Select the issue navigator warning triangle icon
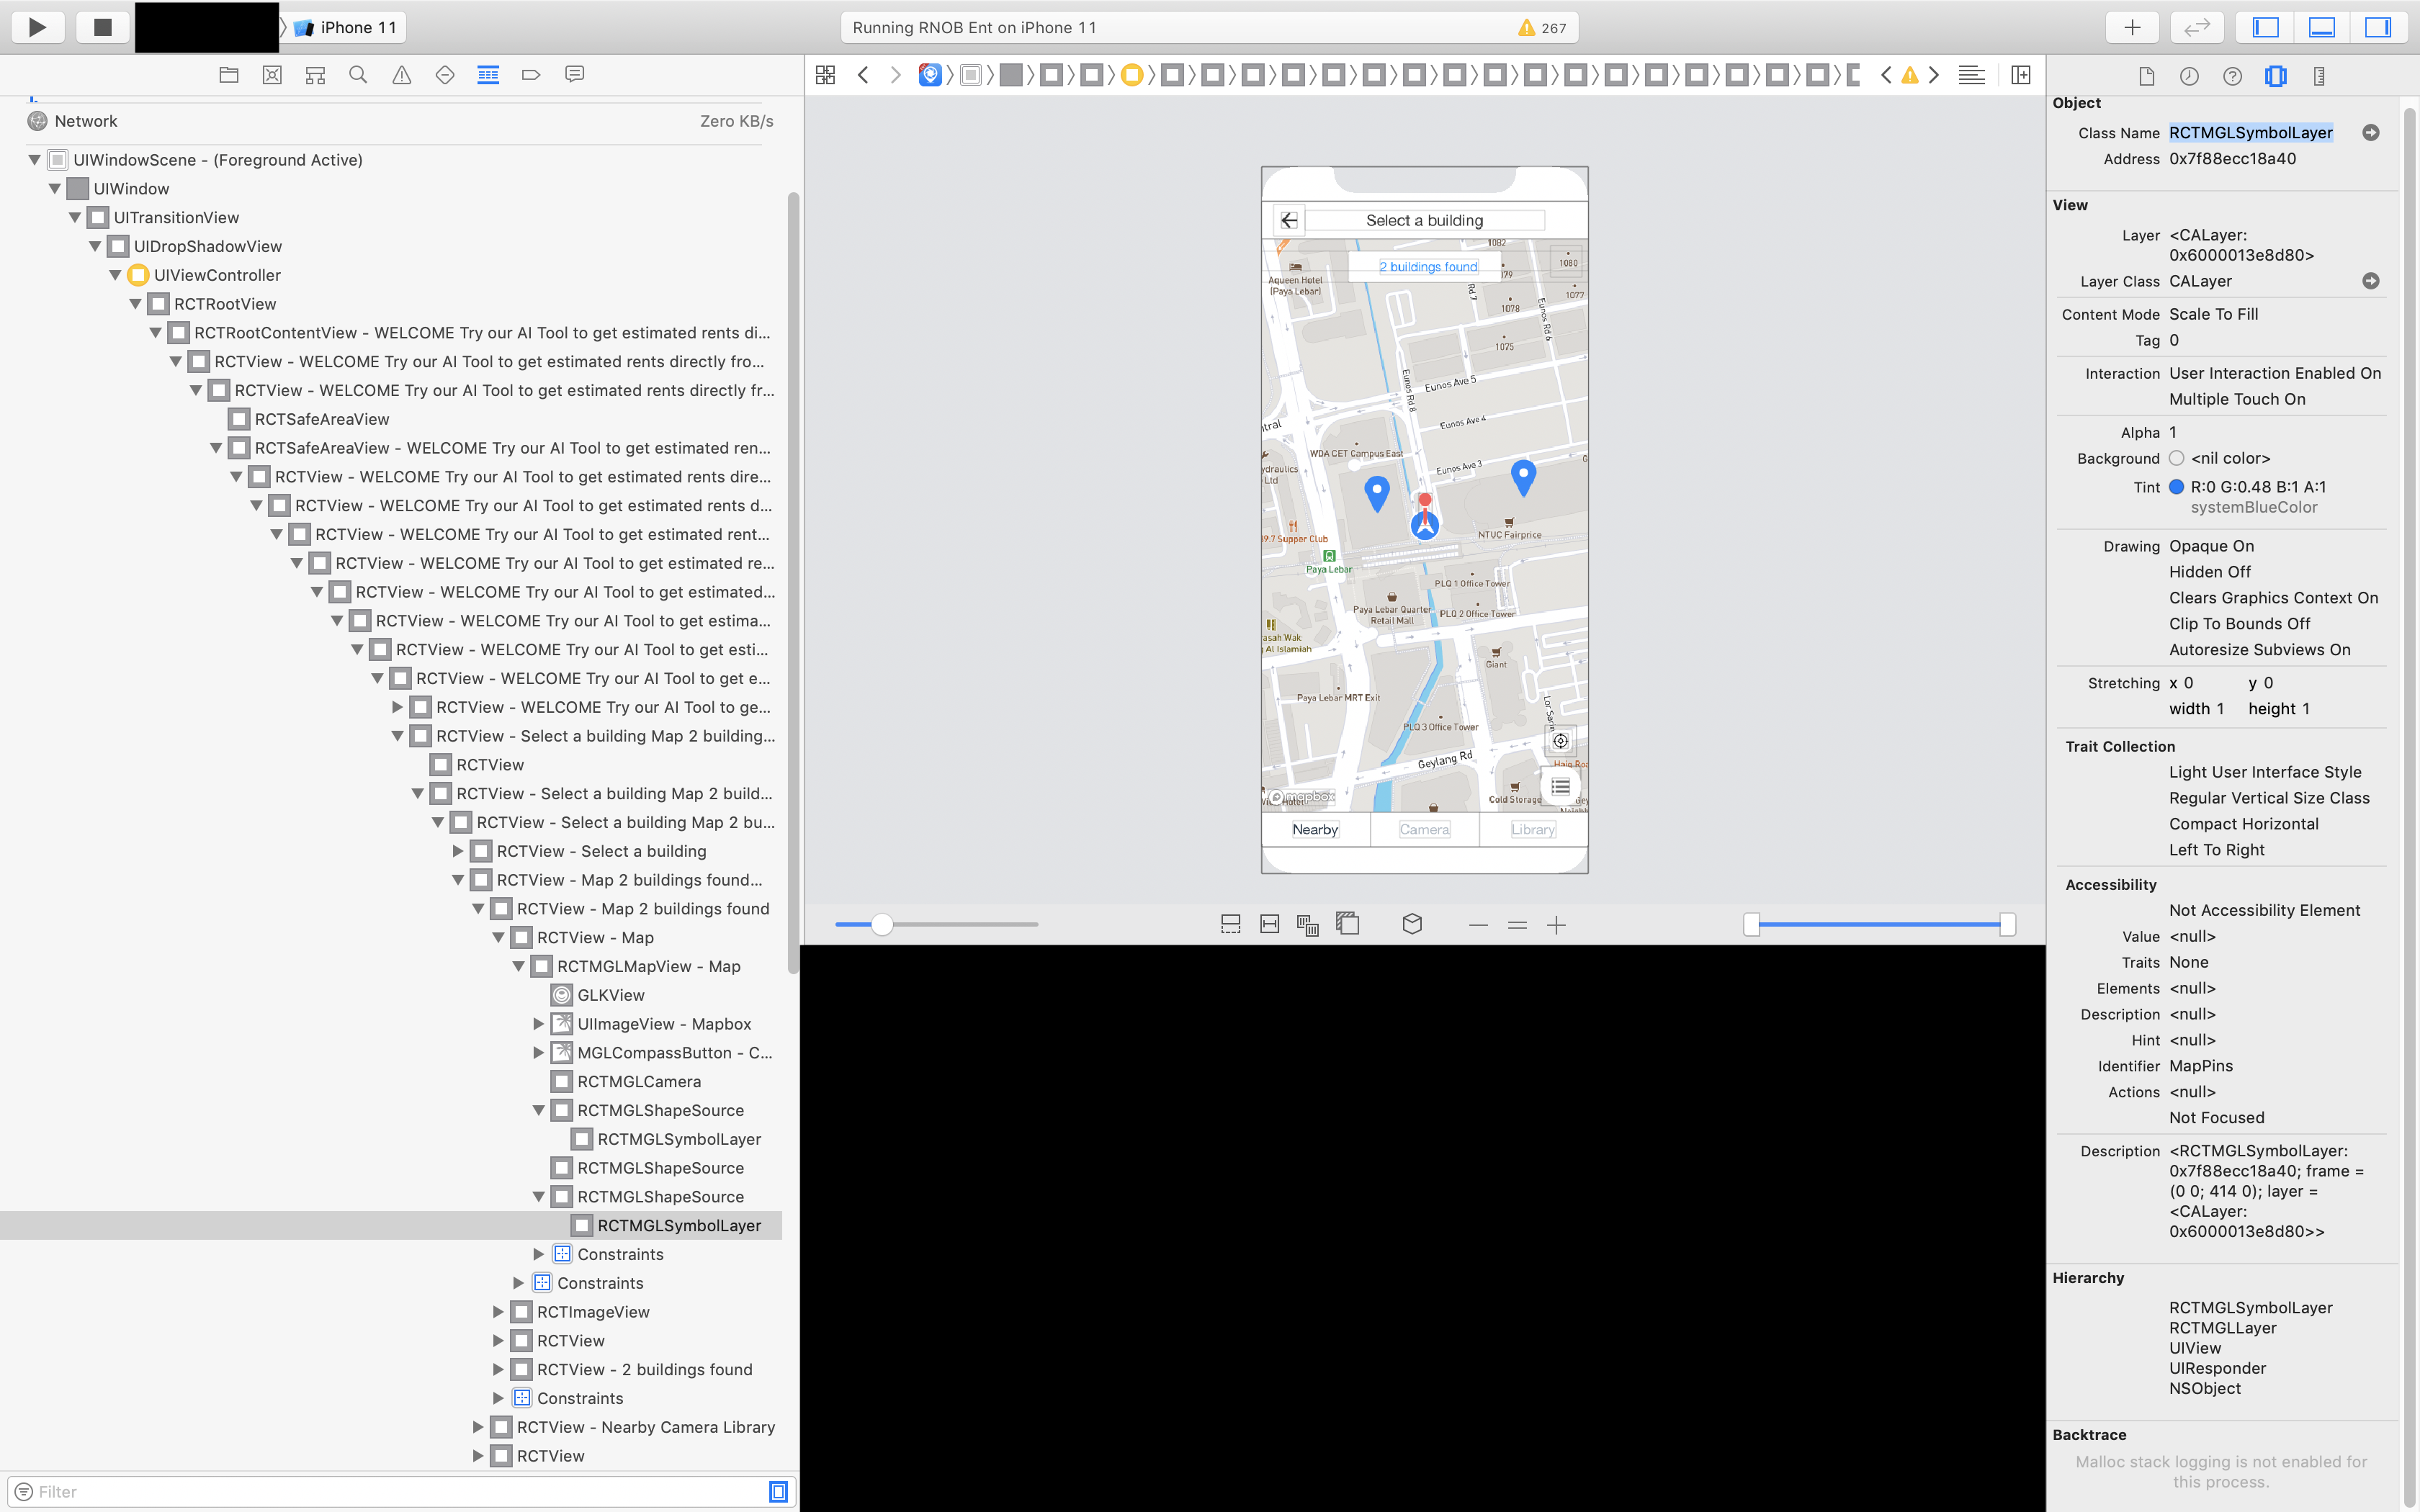The width and height of the screenshot is (2420, 1512). tap(401, 74)
